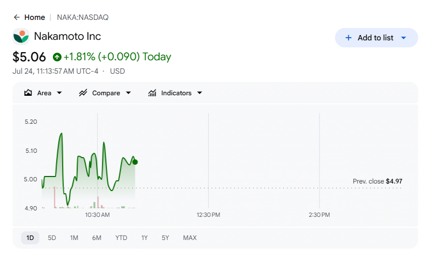Go to Home link
430x254 pixels.
click(x=35, y=18)
